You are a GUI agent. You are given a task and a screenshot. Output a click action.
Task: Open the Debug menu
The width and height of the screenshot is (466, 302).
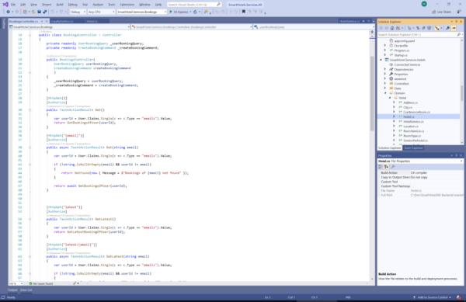coord(72,5)
